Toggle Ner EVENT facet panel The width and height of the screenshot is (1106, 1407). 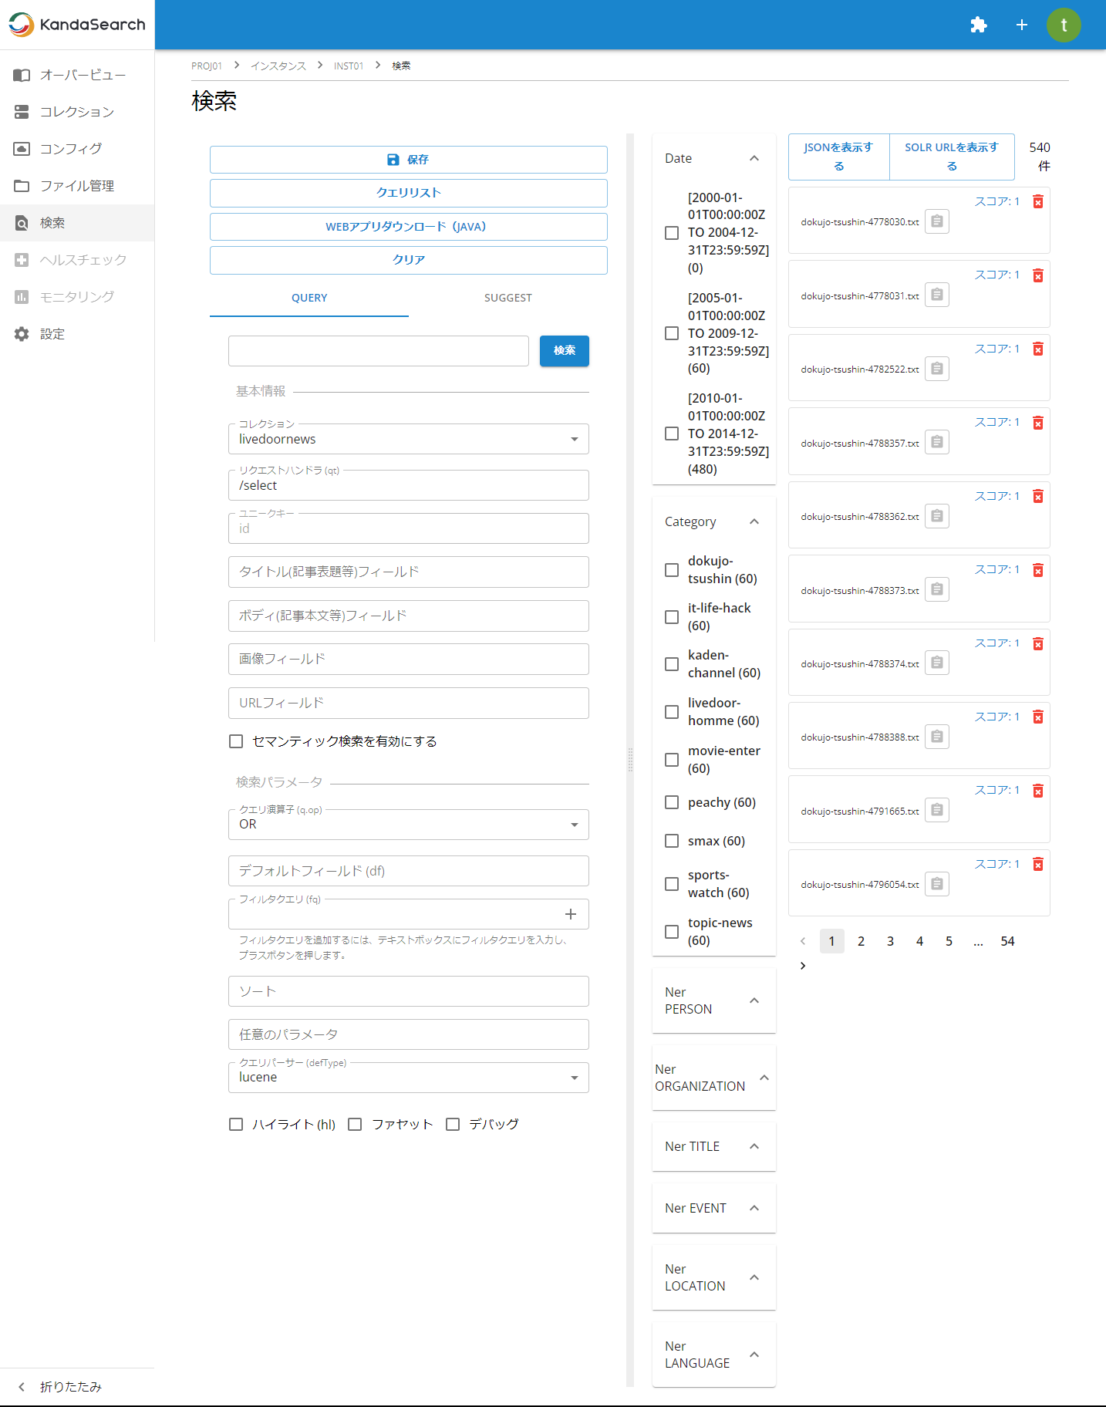click(754, 1208)
